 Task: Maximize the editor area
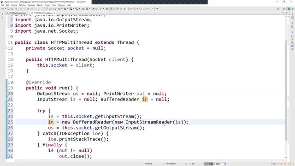287,13
